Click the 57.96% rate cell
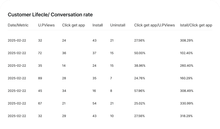The height and width of the screenshot is (129, 220). [x=140, y=91]
